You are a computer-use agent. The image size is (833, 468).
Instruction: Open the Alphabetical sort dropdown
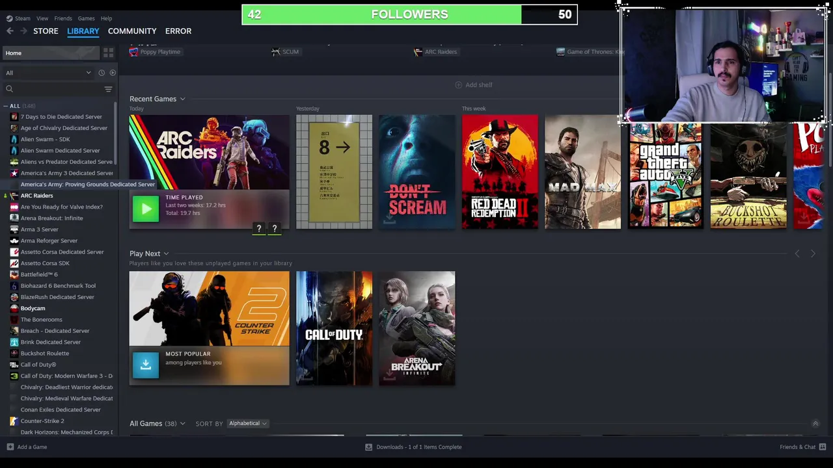(x=247, y=424)
